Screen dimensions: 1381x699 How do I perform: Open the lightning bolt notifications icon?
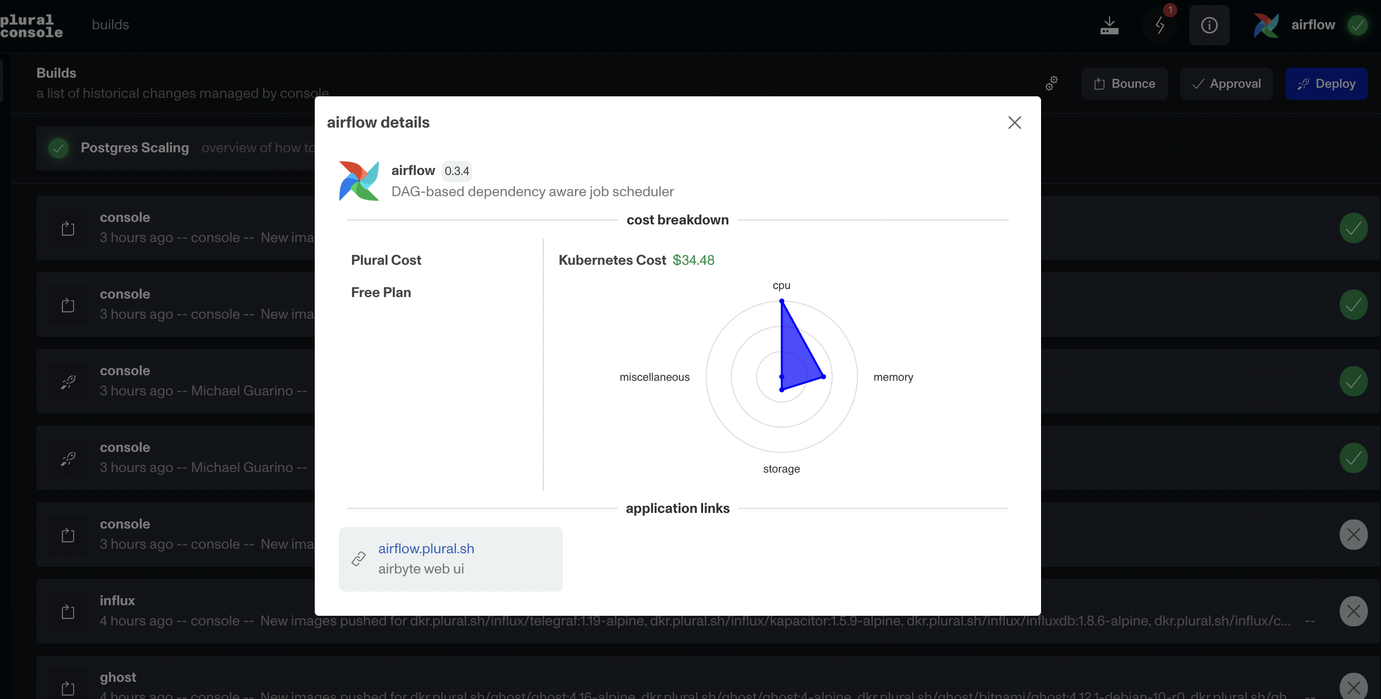[1160, 25]
